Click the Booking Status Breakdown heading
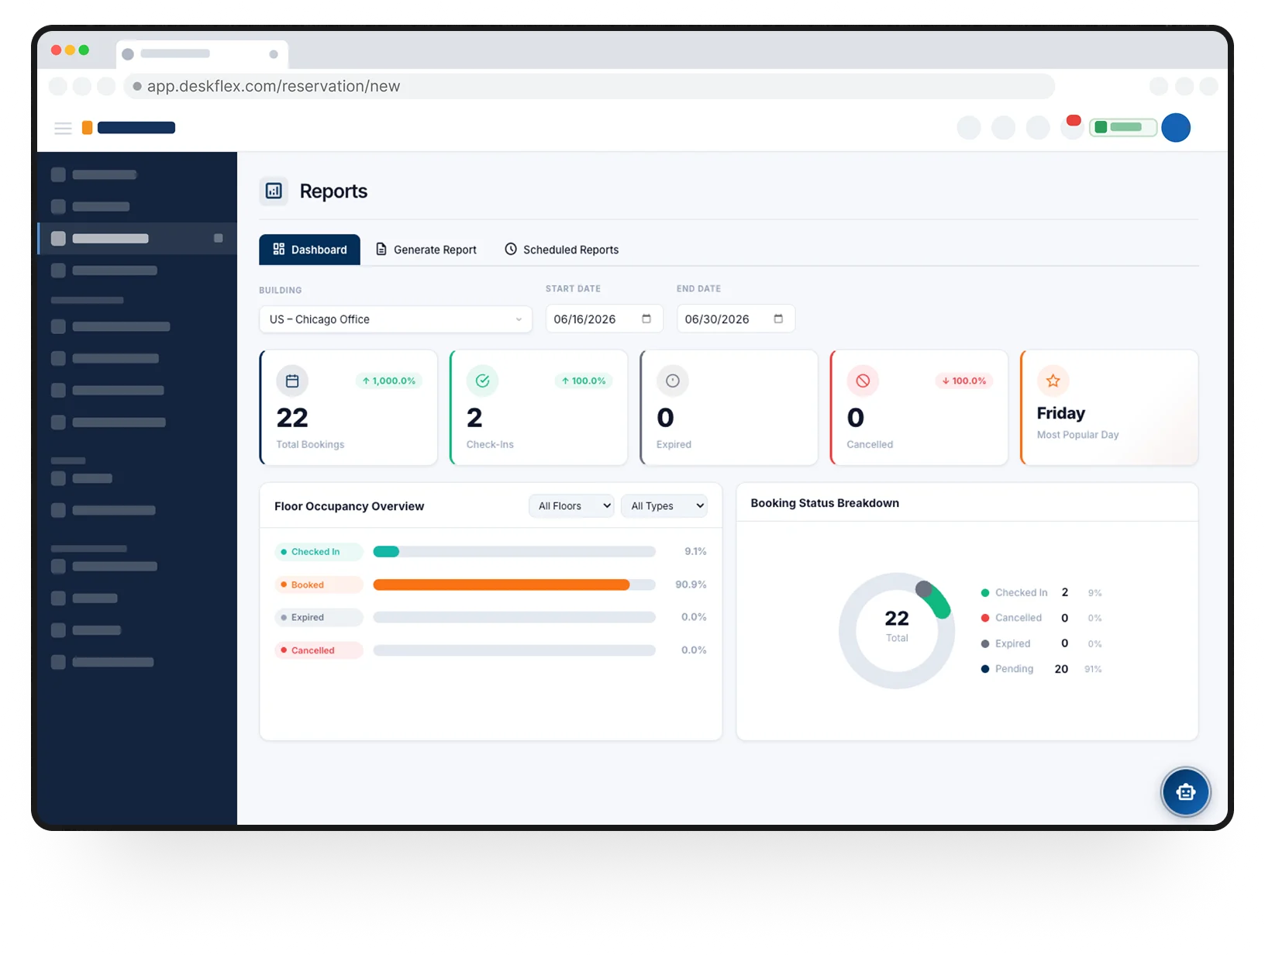Image resolution: width=1265 pixels, height=955 pixels. (x=825, y=503)
